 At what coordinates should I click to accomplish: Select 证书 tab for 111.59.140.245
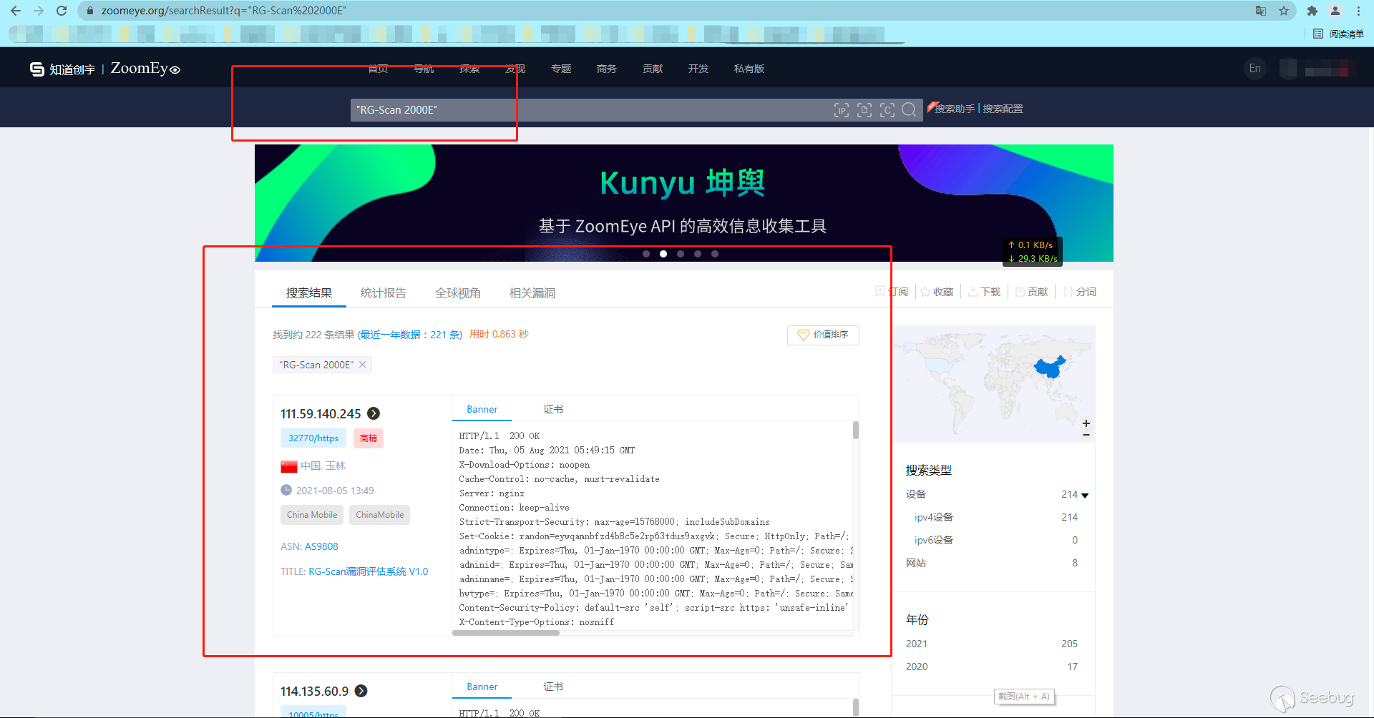pyautogui.click(x=553, y=409)
